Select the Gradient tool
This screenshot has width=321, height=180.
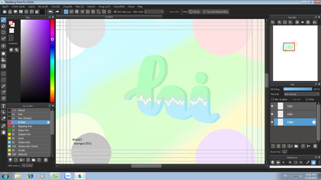click(x=3, y=66)
